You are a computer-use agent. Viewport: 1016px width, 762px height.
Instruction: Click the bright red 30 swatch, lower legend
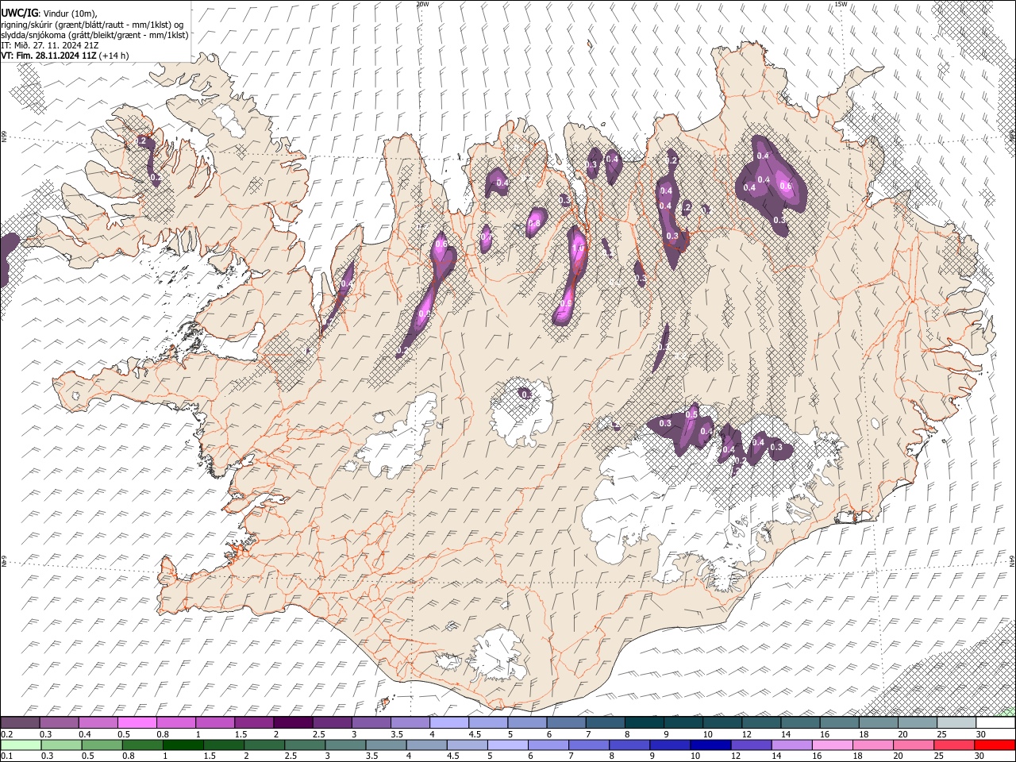[994, 745]
